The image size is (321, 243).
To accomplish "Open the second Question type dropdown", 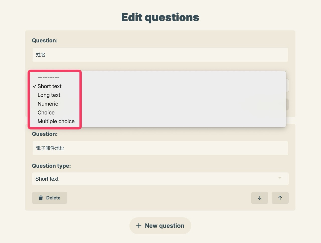I will (160, 179).
